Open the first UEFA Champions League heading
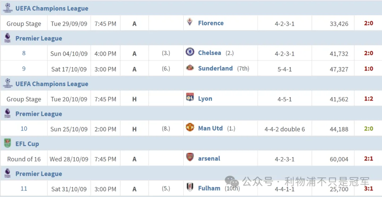The image size is (382, 197). (52, 8)
